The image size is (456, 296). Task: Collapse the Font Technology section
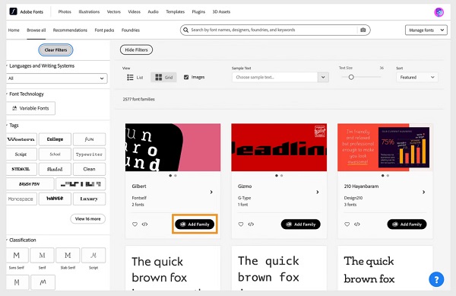(x=25, y=94)
